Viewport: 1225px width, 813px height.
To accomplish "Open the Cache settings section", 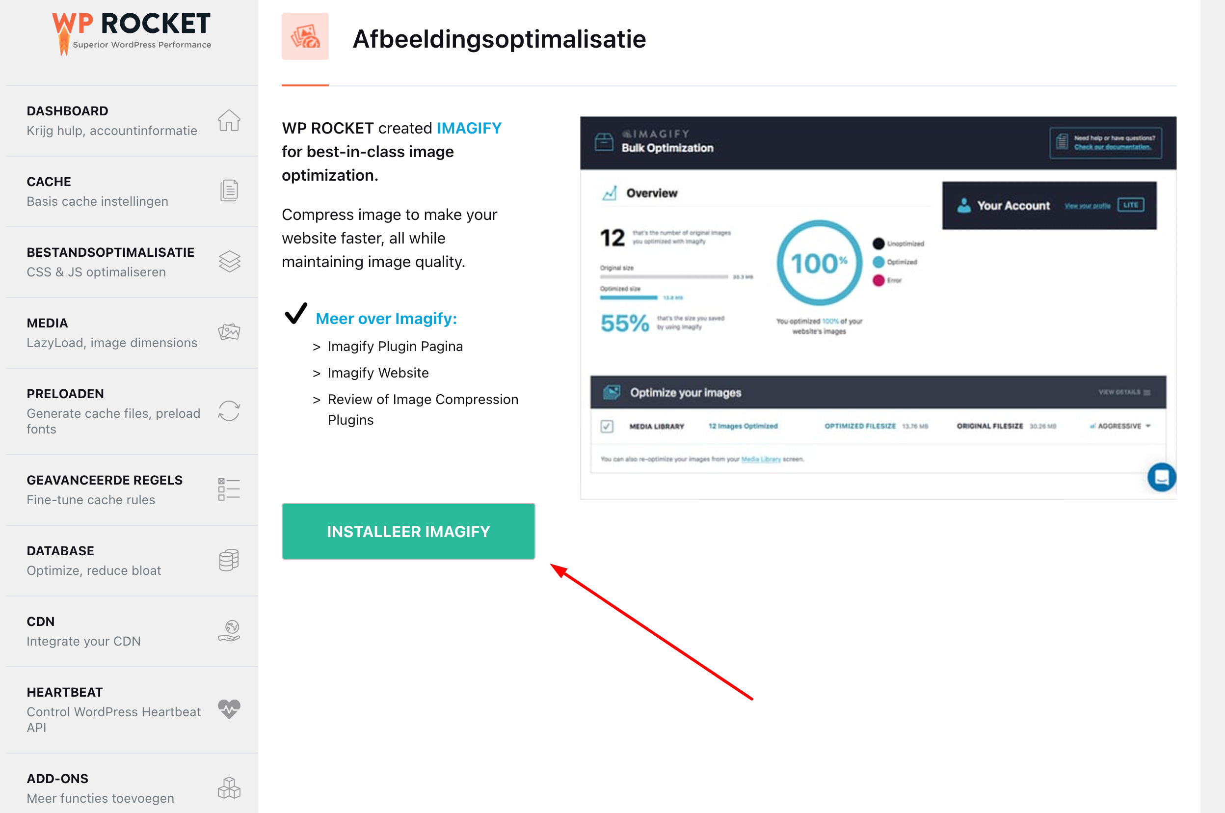I will [x=132, y=191].
